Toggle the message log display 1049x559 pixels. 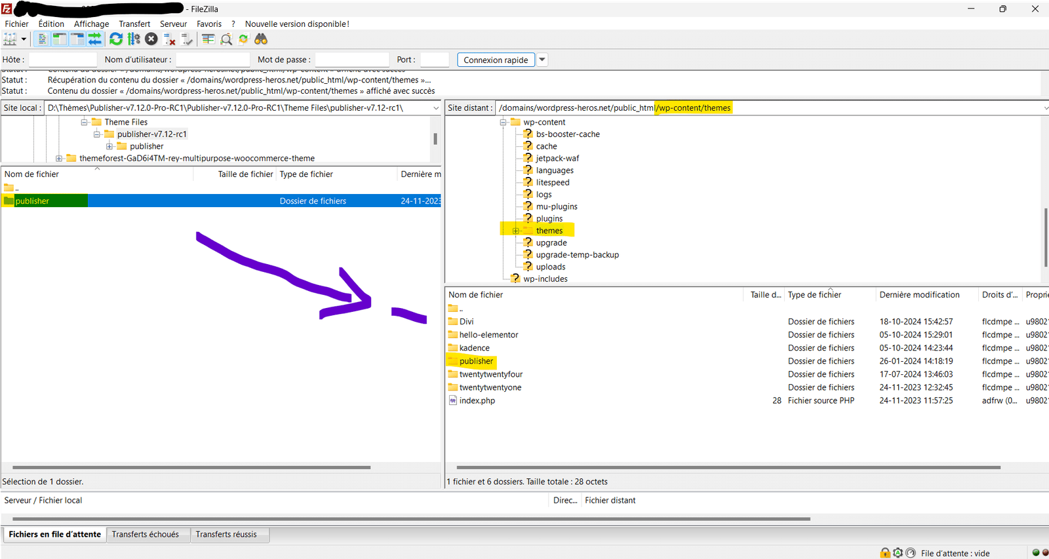click(42, 39)
